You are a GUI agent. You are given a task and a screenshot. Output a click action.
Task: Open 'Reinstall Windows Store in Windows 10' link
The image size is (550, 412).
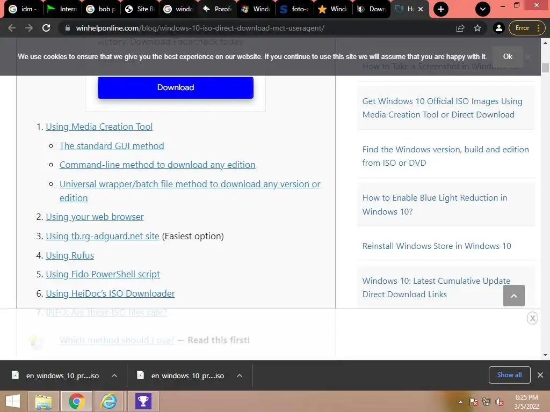coord(436,246)
